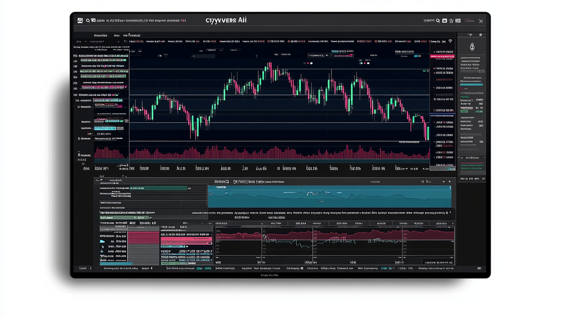567x317 pixels.
Task: Switch to the second tab below the header
Action: click(x=116, y=35)
